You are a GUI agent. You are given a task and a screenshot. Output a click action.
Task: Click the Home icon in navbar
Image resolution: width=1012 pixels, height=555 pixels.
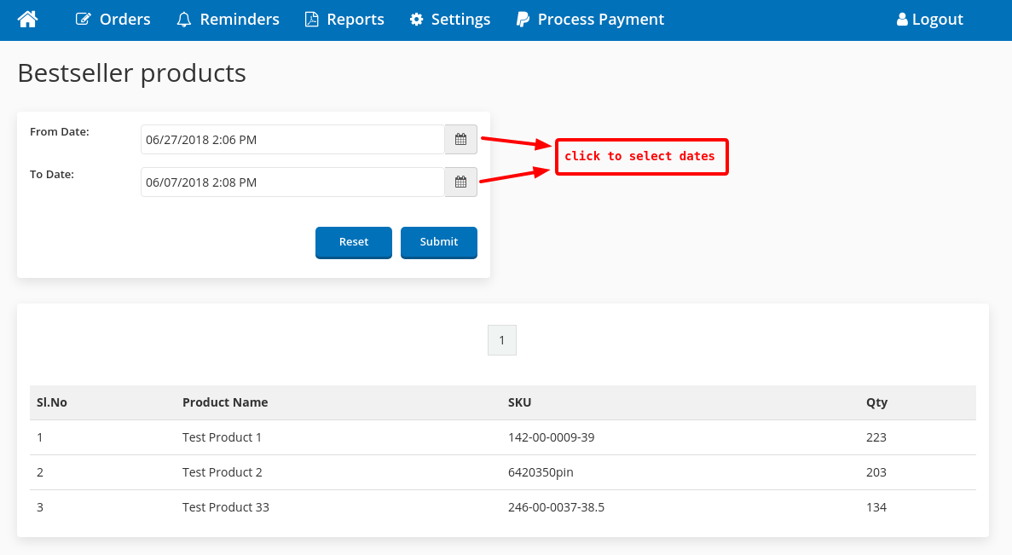coord(27,19)
